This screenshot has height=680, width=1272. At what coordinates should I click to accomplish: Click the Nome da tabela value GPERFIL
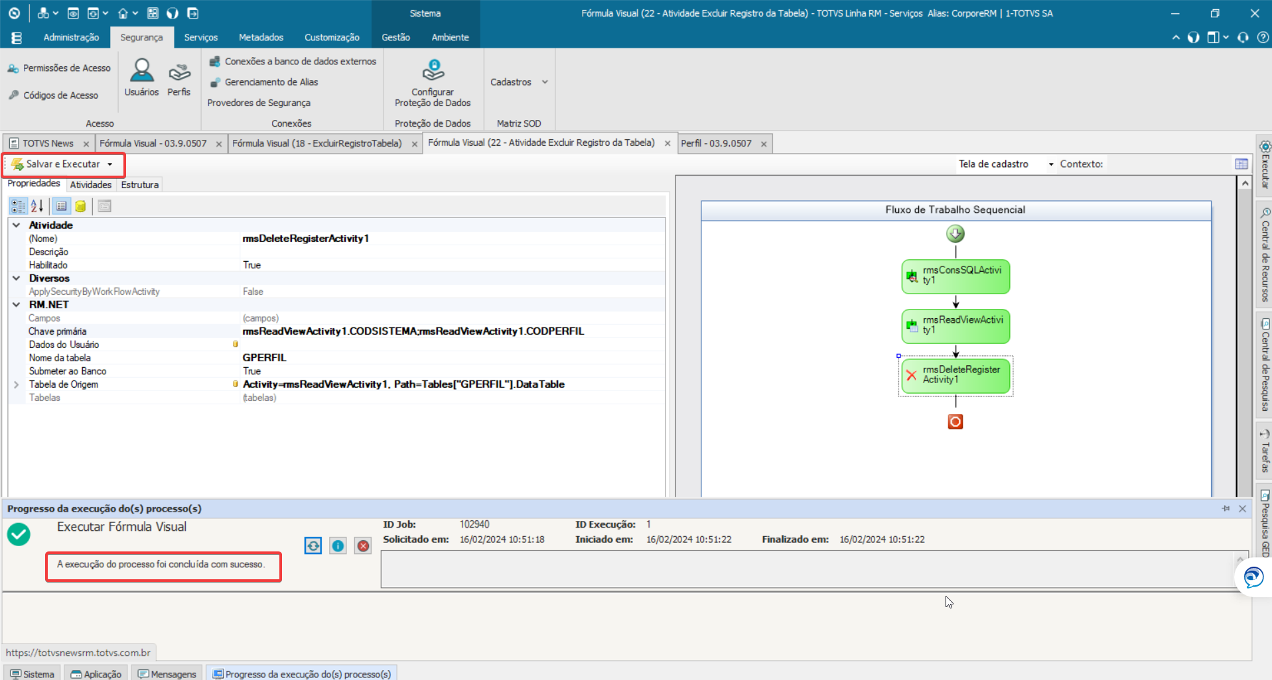264,358
